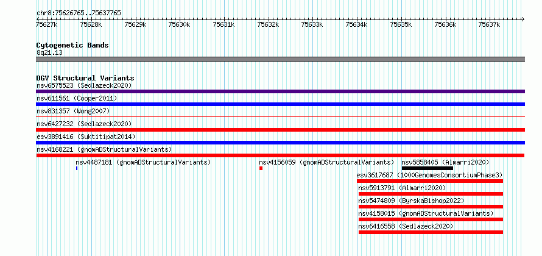Viewport: 542px width, 256px height.
Task: Click the 75632k ruler tick label
Action: click(268, 24)
